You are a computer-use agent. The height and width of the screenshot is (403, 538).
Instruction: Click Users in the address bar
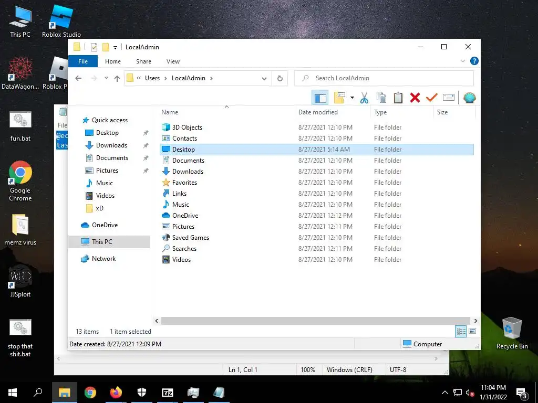(x=152, y=78)
